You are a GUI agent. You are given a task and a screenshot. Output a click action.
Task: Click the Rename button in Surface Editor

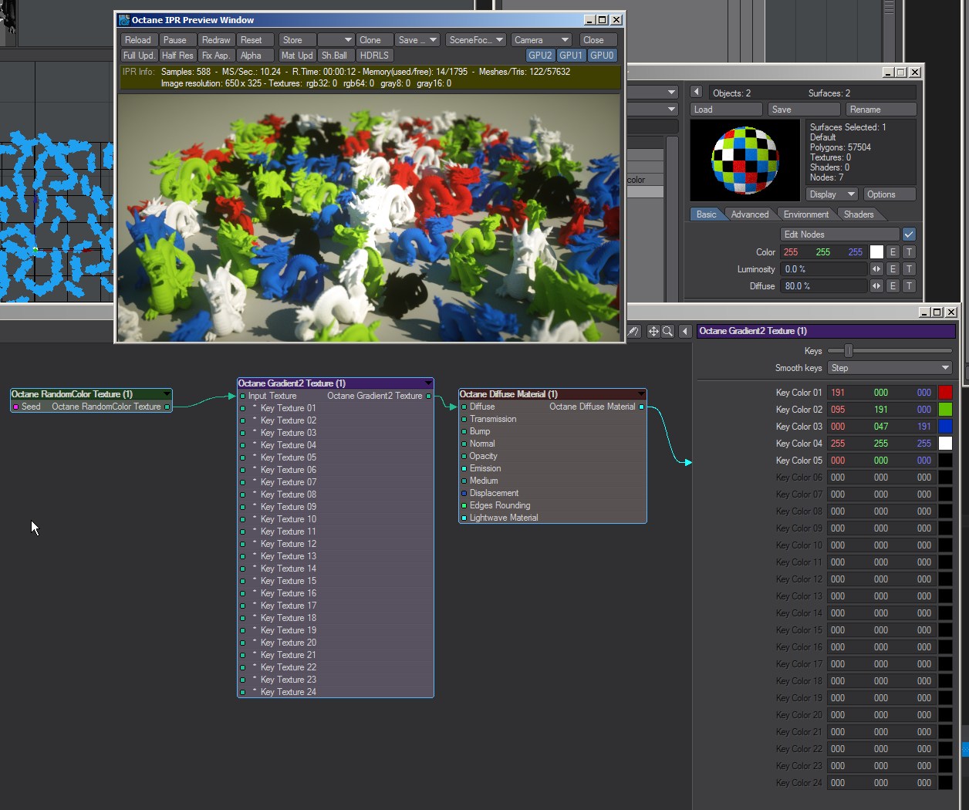pos(881,110)
